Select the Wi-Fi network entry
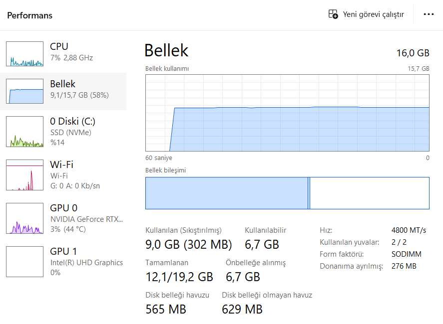Image resolution: width=443 pixels, height=324 pixels. point(63,175)
